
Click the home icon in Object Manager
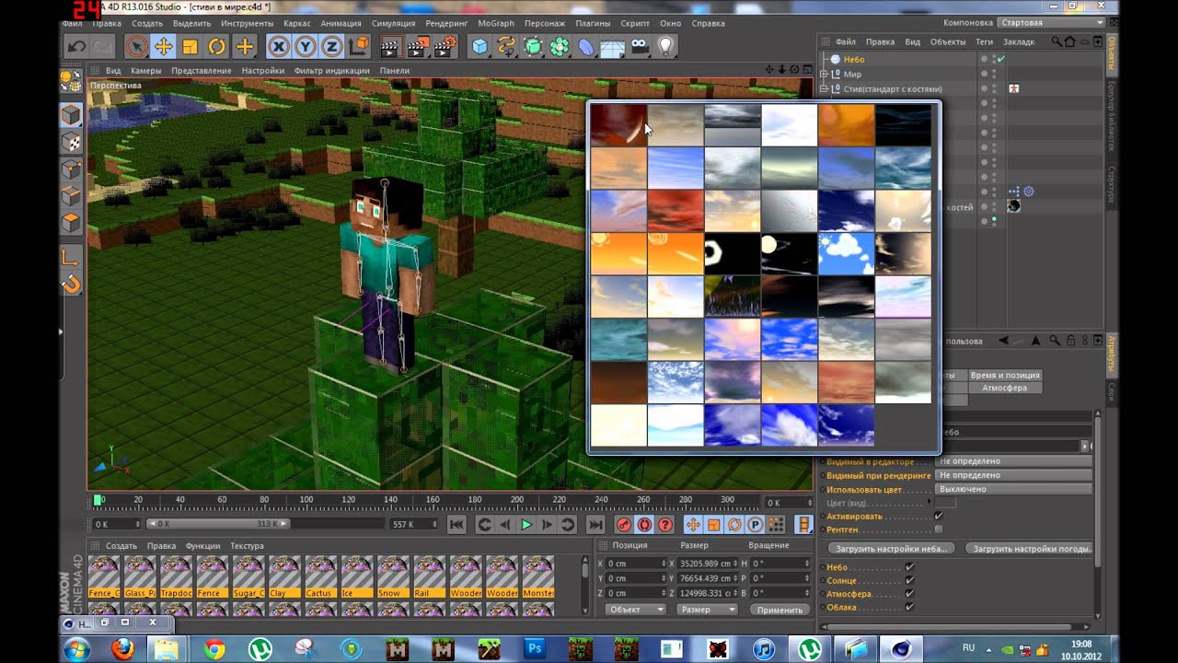[1071, 41]
